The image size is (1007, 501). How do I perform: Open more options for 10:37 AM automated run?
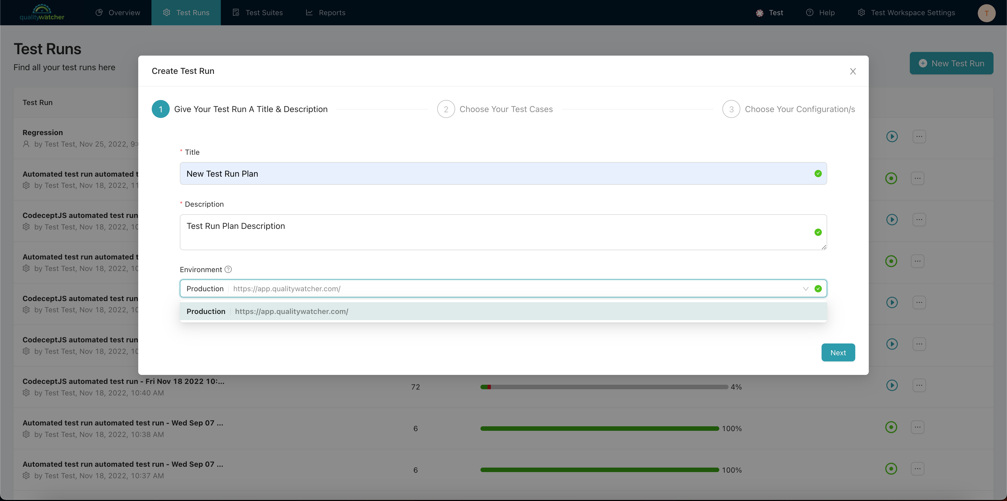click(x=917, y=468)
